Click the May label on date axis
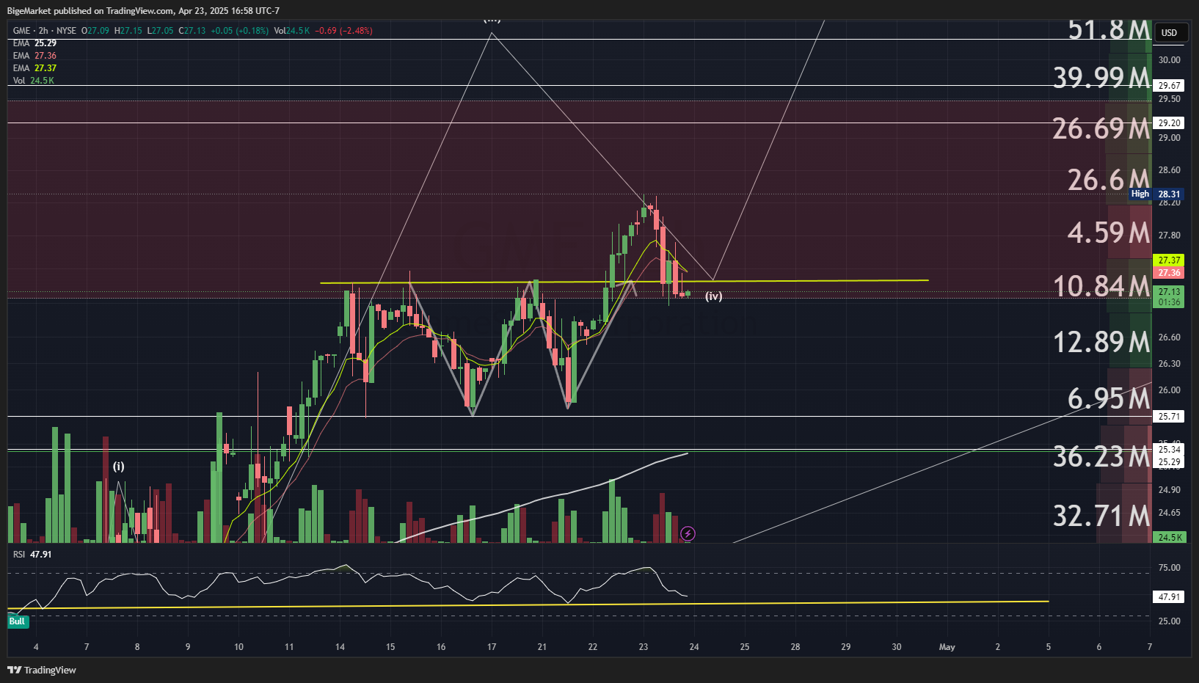The height and width of the screenshot is (683, 1199). pyautogui.click(x=947, y=647)
